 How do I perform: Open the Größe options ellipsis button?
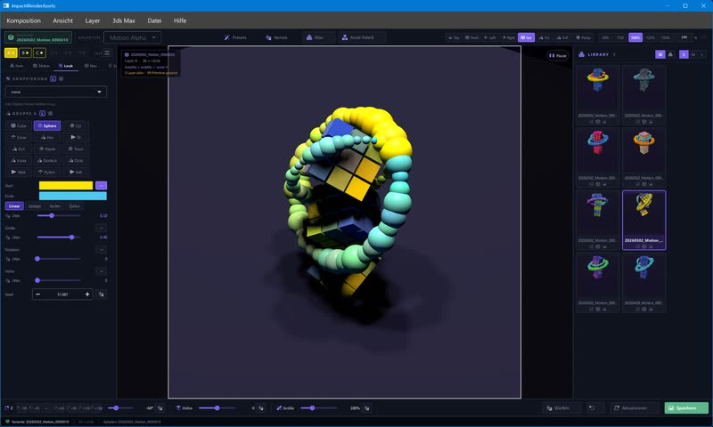102,228
